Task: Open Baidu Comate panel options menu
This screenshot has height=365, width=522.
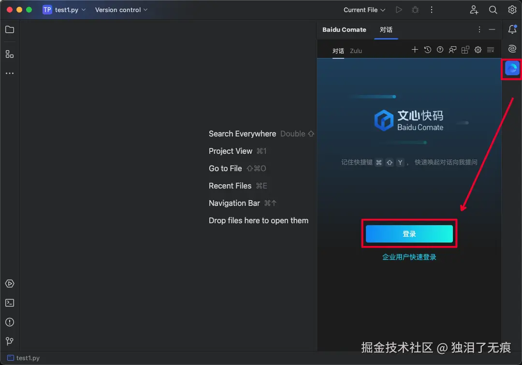Action: [x=479, y=29]
